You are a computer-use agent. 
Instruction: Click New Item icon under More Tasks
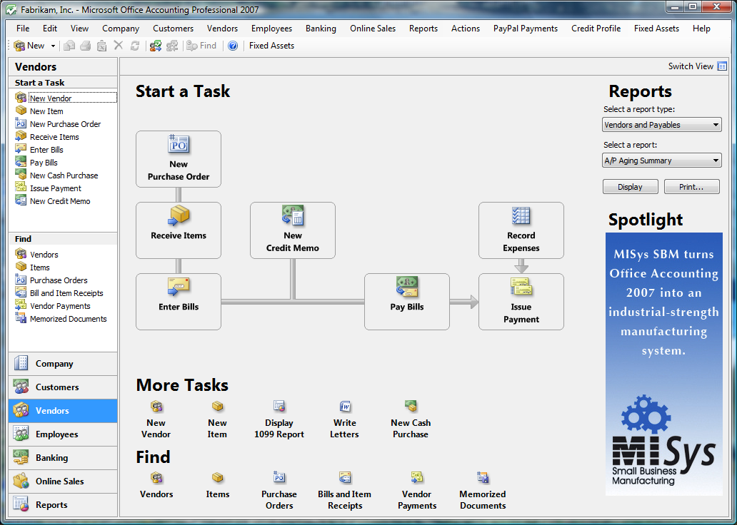click(217, 406)
